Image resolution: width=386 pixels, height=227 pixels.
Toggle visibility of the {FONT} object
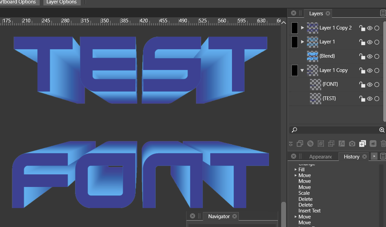(370, 84)
